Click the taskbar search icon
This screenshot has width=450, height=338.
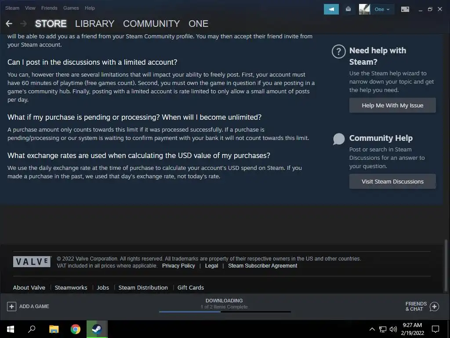click(x=32, y=329)
